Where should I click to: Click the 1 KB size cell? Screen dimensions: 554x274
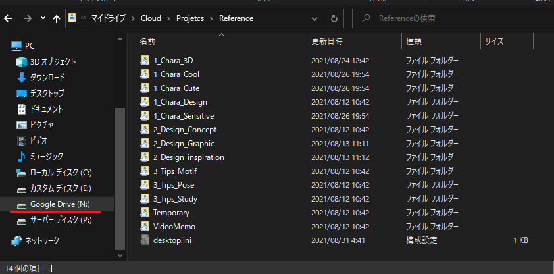coord(521,240)
